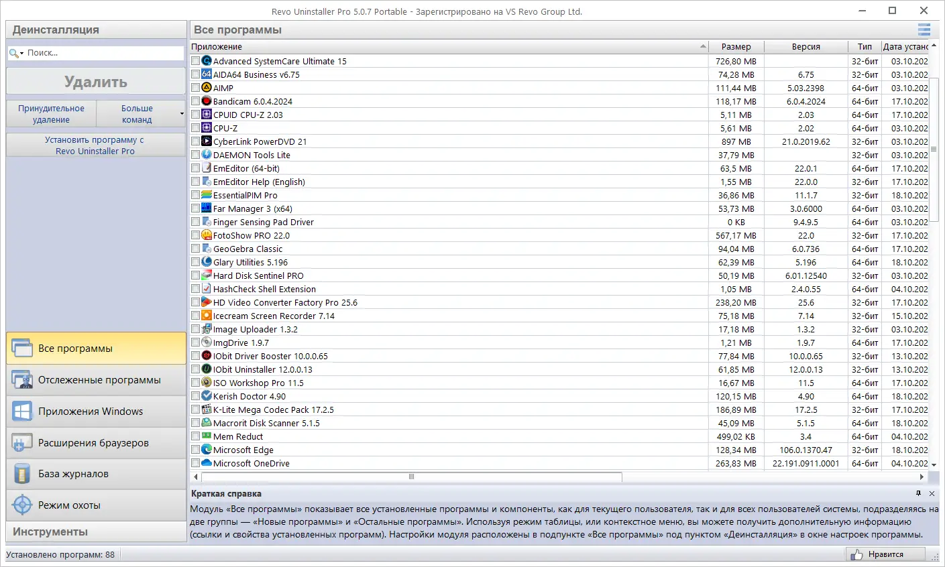This screenshot has width=945, height=567.
Task: Expand the Инструменты section
Action: point(96,531)
